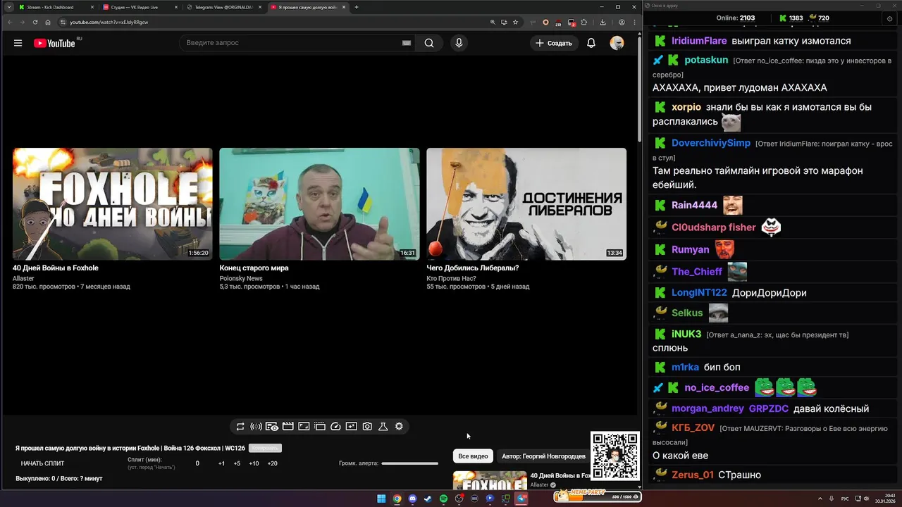Switch to the Telegram View browser tab
This screenshot has height=507, width=902.
click(223, 7)
